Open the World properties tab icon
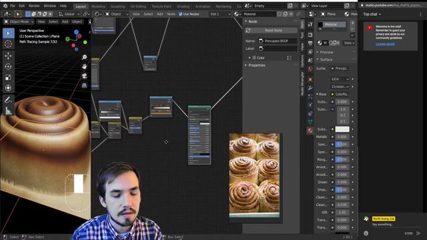Image resolution: width=427 pixels, height=240 pixels. (310, 69)
